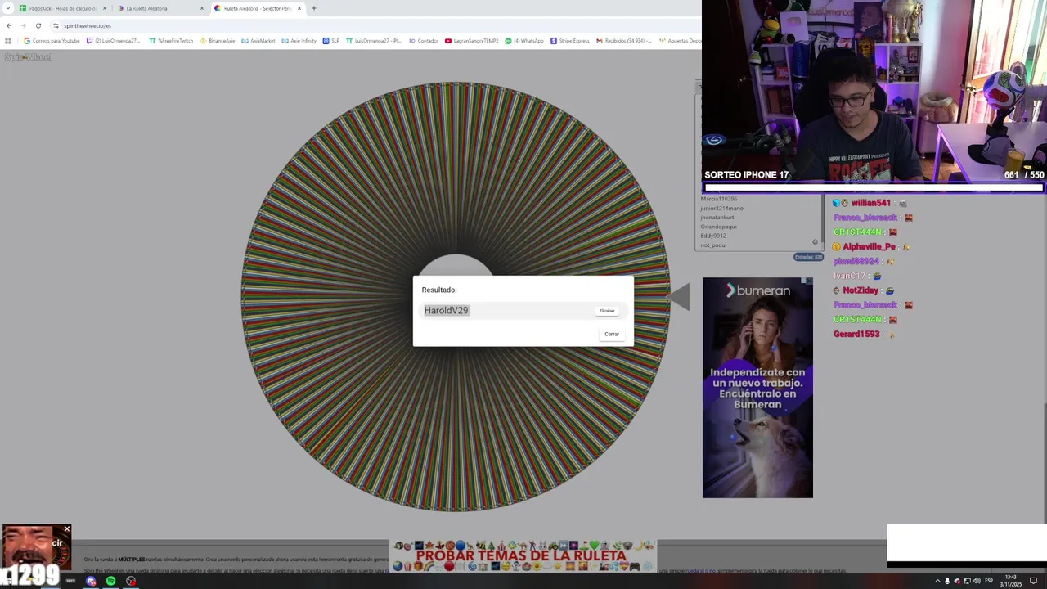Screen dimensions: 1047x589
Task: Open the volume tray icon
Action: click(977, 581)
